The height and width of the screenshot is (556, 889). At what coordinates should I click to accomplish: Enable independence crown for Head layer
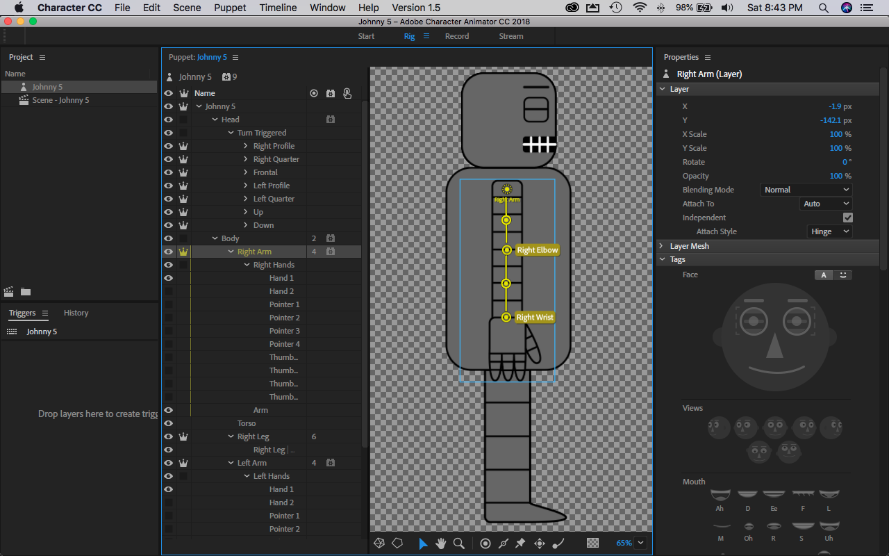point(183,120)
